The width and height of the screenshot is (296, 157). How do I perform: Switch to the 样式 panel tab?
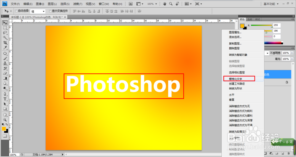[x=258, y=19]
